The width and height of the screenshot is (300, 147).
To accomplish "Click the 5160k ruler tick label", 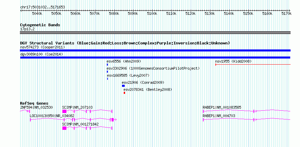I will pos(267,14).
